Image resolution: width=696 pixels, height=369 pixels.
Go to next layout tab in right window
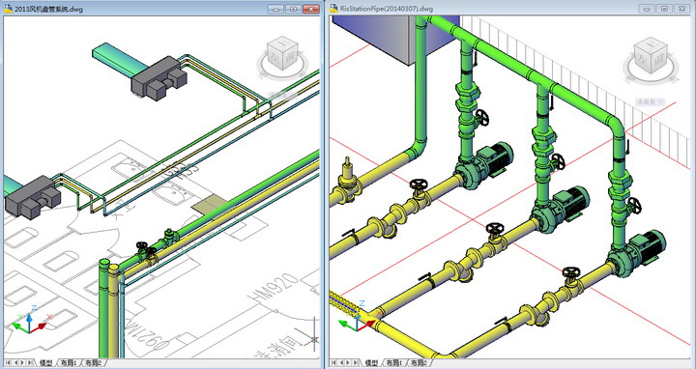[348, 362]
